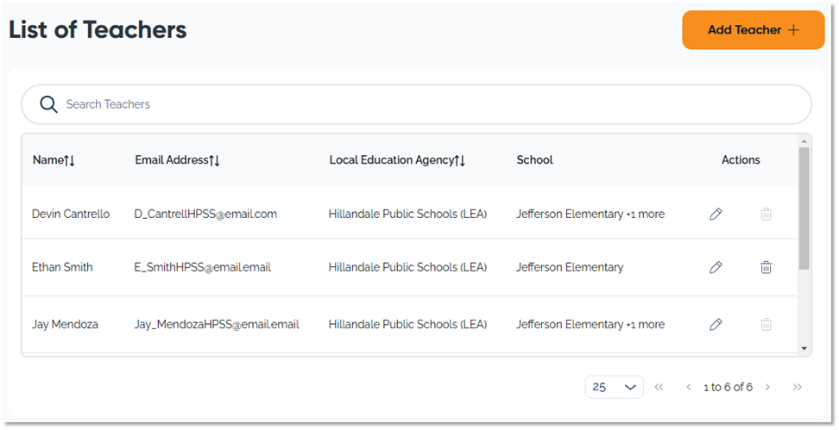Click the List of Teachers heading
The width and height of the screenshot is (839, 430).
98,29
